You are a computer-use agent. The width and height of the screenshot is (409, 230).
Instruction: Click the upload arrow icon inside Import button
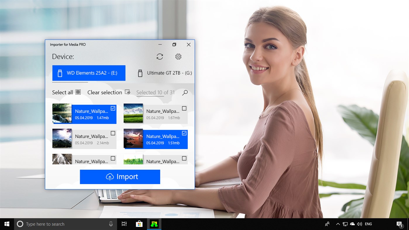click(x=110, y=177)
